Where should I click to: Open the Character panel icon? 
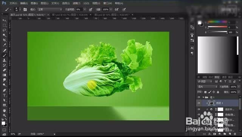point(192,48)
